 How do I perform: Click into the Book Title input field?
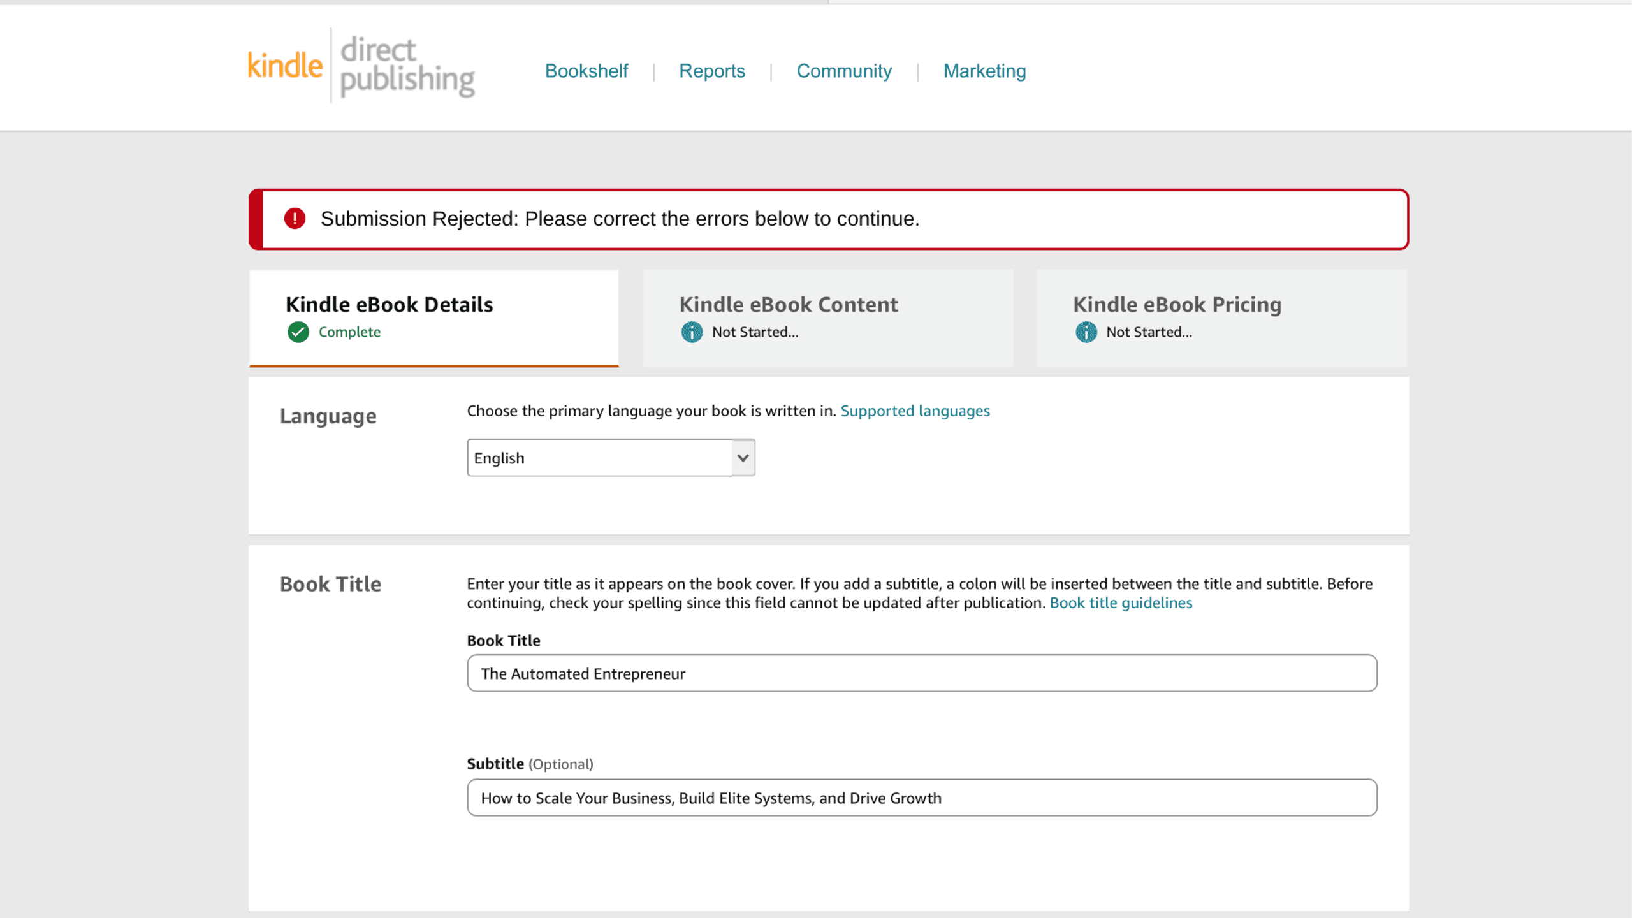[x=922, y=673]
